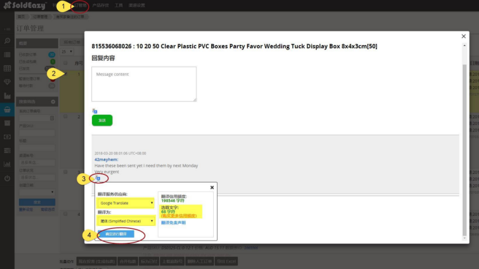Screen dimensions: 479x269
Task: Select the shopping basket icon in the sidebar
Action: click(x=7, y=109)
